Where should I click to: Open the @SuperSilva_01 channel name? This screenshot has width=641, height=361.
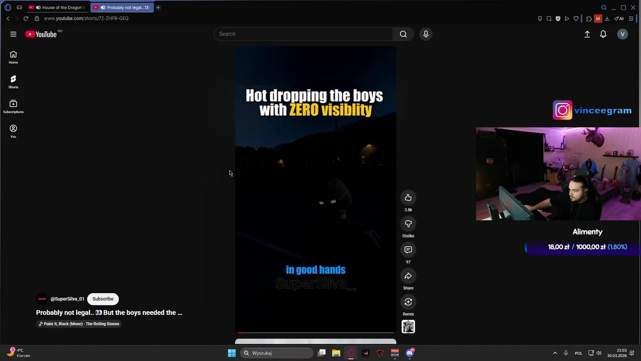(67, 299)
